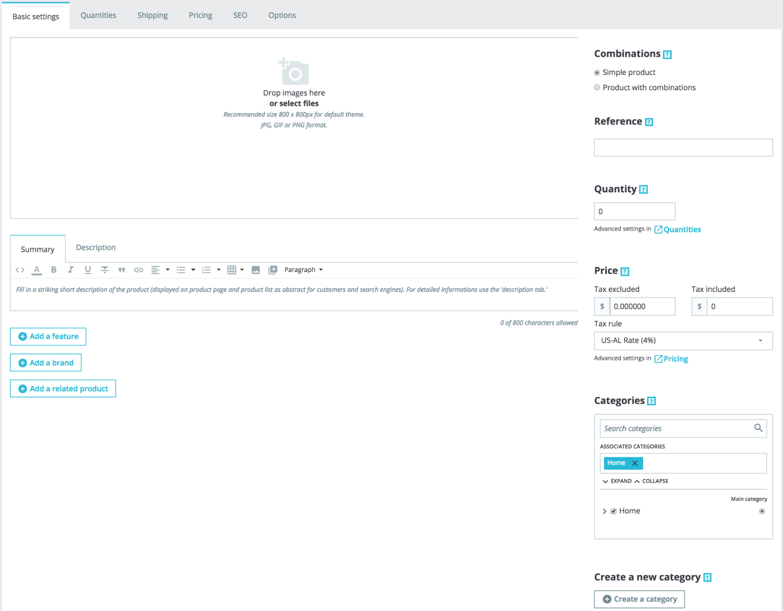Insert a table into the summary

tap(232, 270)
